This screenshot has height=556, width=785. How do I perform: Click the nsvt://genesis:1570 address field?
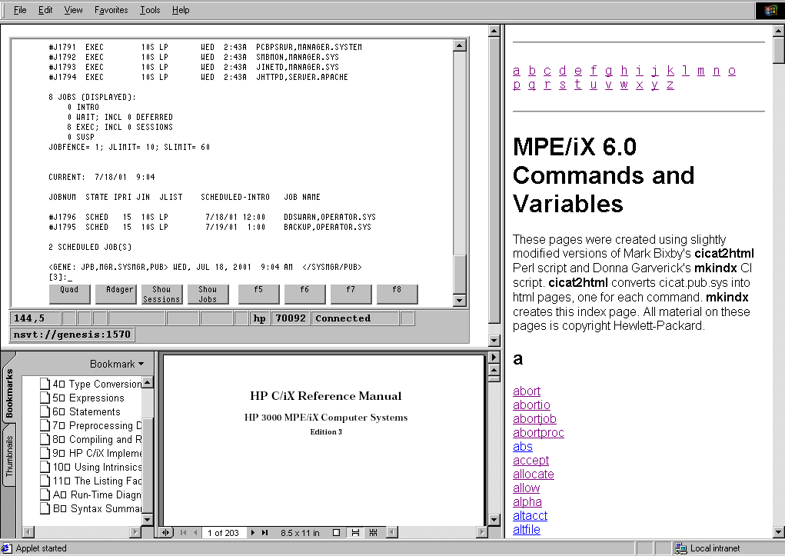pos(72,334)
